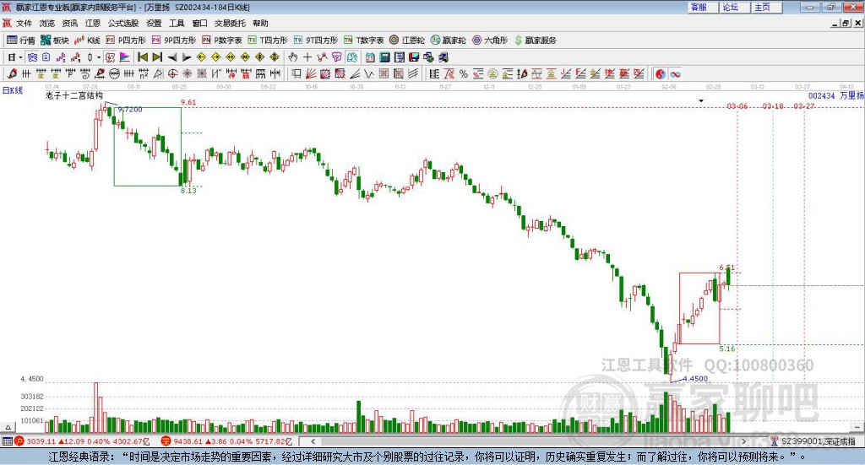Click the 002434 万里扬 stock name

coord(835,96)
